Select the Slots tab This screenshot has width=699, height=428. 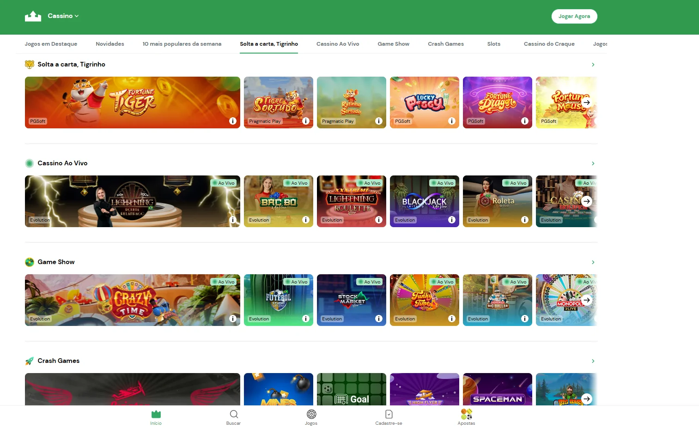pyautogui.click(x=494, y=44)
